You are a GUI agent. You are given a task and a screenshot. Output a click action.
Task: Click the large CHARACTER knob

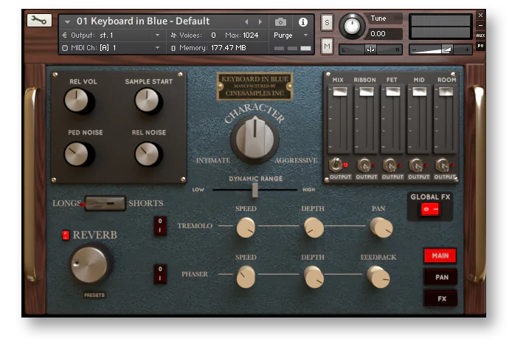coord(254,139)
